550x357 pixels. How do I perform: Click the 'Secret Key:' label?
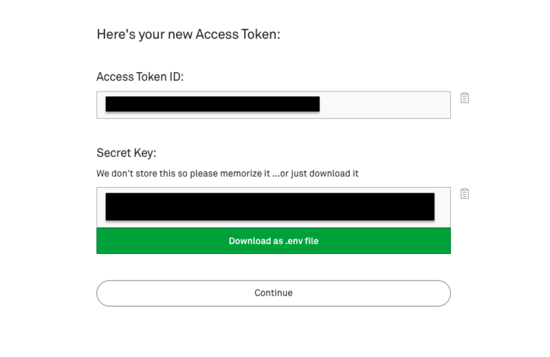click(126, 153)
